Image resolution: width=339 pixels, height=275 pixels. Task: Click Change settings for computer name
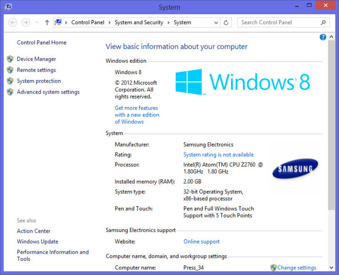297,268
